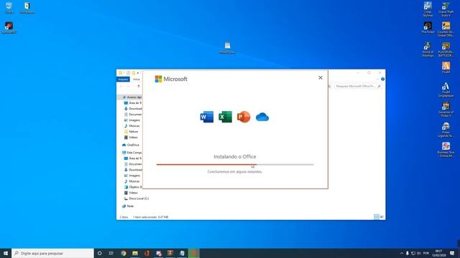This screenshot has width=460, height=258.
Task: Click the microphone icon in system tray
Action: click(x=408, y=253)
